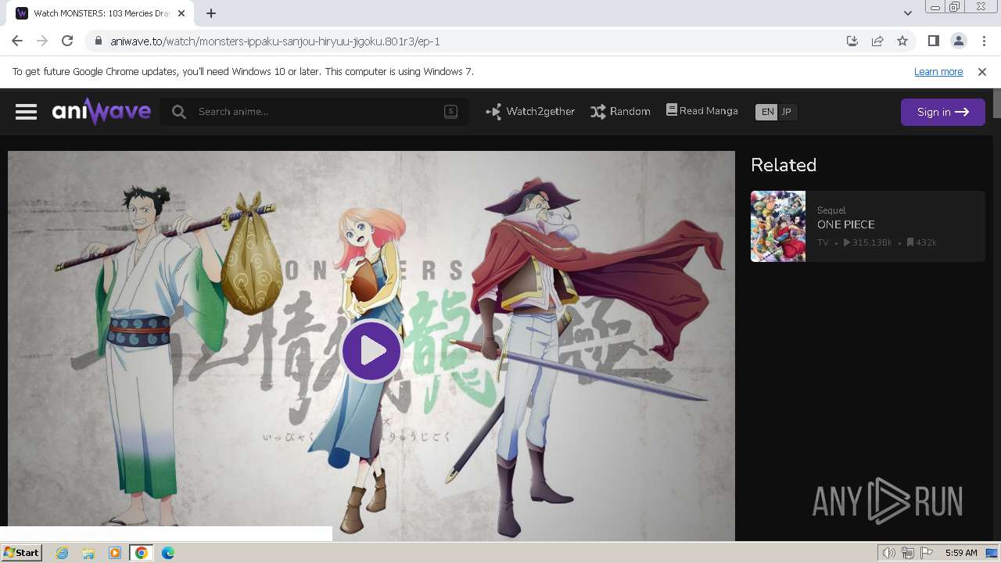Switch title language to JP
Screen dimensions: 1001x563
click(x=787, y=112)
